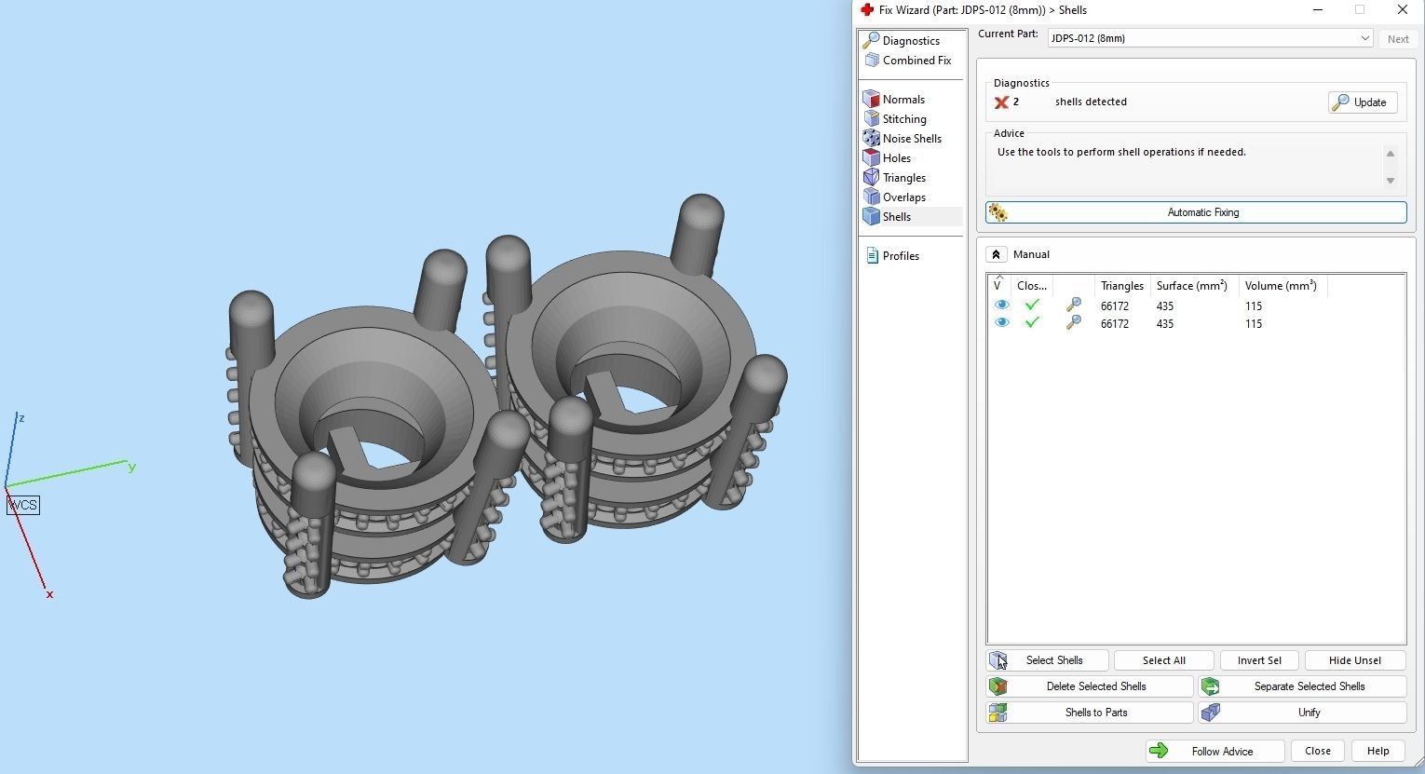Go to the Normals fixing page

pyautogui.click(x=894, y=100)
